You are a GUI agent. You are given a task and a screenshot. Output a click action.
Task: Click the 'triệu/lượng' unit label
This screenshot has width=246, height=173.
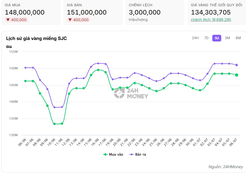138,20
